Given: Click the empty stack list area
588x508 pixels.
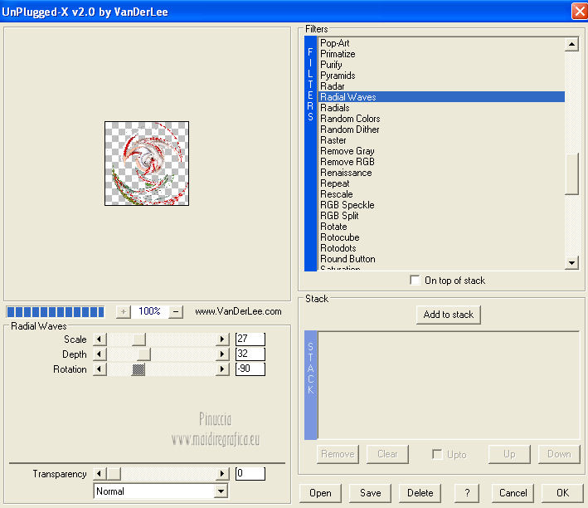Looking at the screenshot, I should pyautogui.click(x=449, y=385).
